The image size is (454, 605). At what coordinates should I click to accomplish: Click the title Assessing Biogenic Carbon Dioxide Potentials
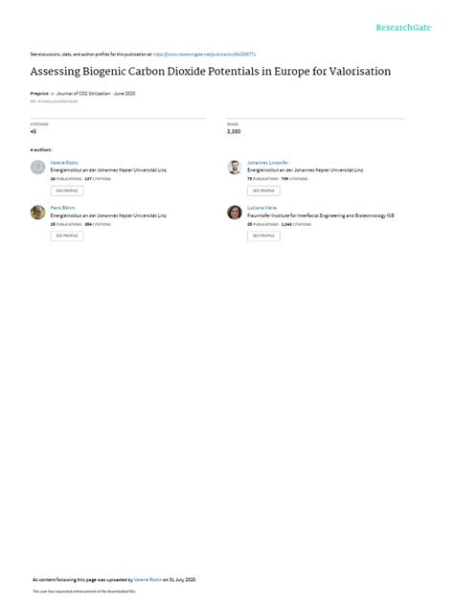(x=211, y=72)
